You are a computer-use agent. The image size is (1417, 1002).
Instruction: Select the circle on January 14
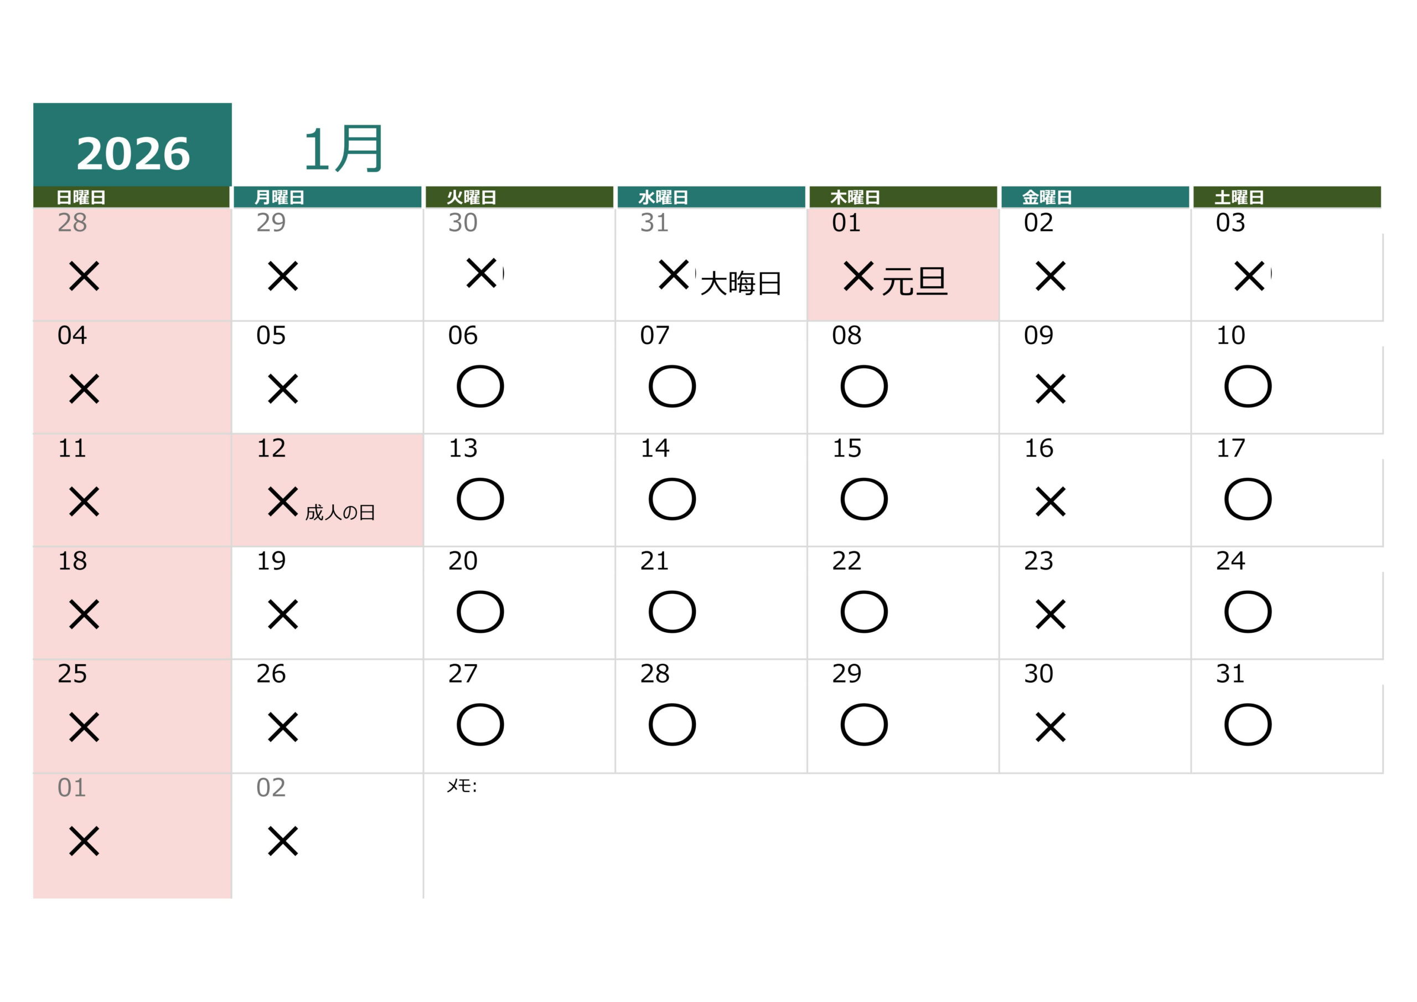point(671,499)
